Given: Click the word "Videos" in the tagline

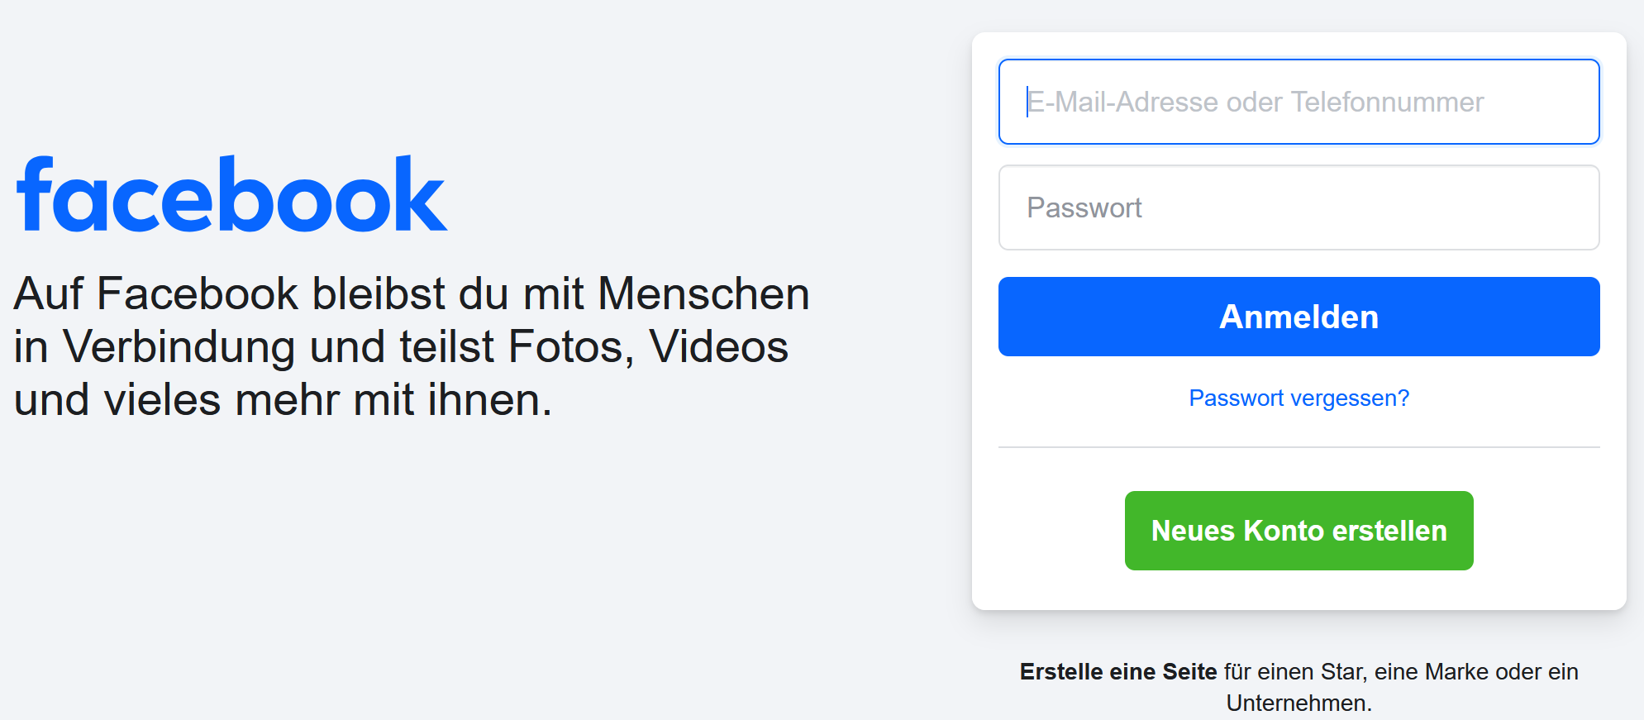Looking at the screenshot, I should point(718,347).
